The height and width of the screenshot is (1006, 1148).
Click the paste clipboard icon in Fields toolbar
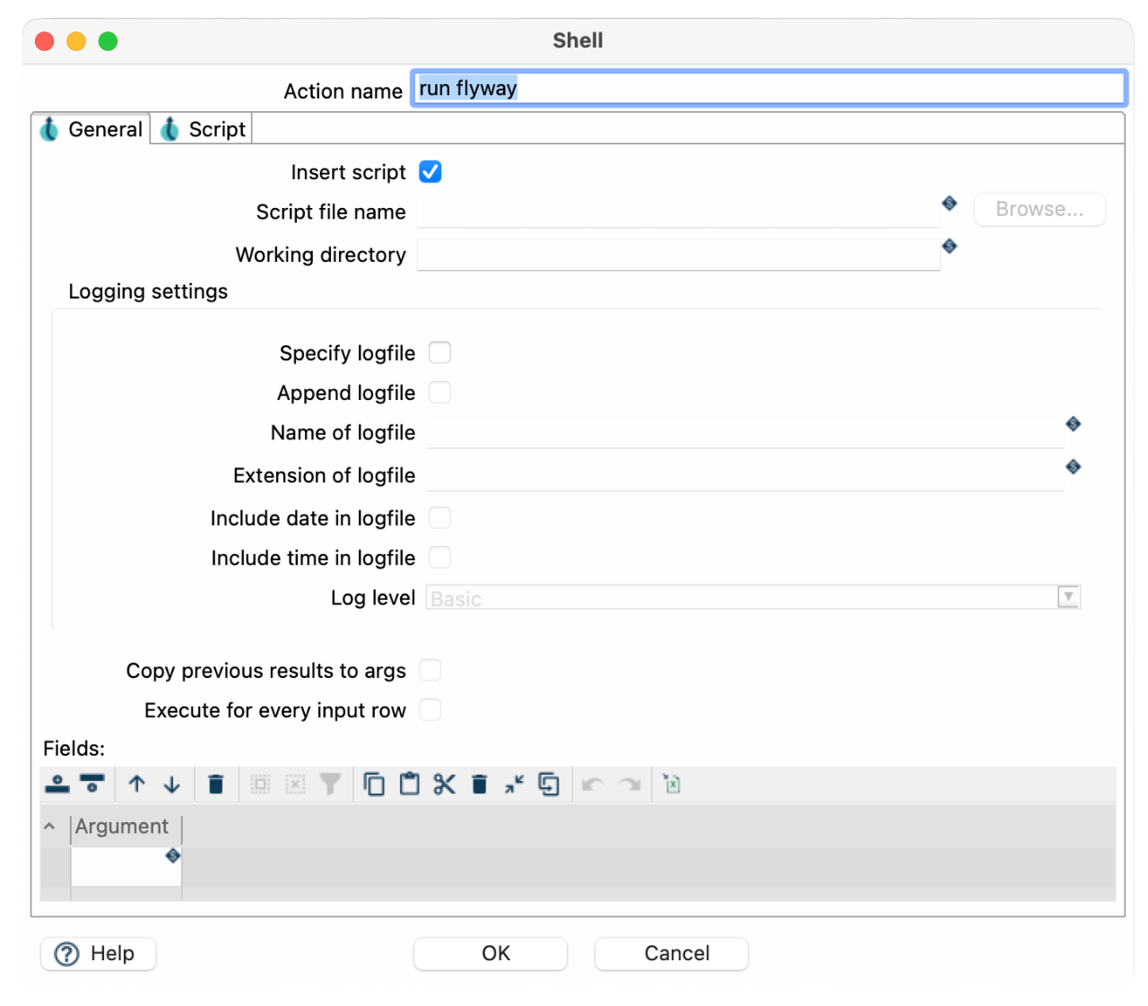410,785
